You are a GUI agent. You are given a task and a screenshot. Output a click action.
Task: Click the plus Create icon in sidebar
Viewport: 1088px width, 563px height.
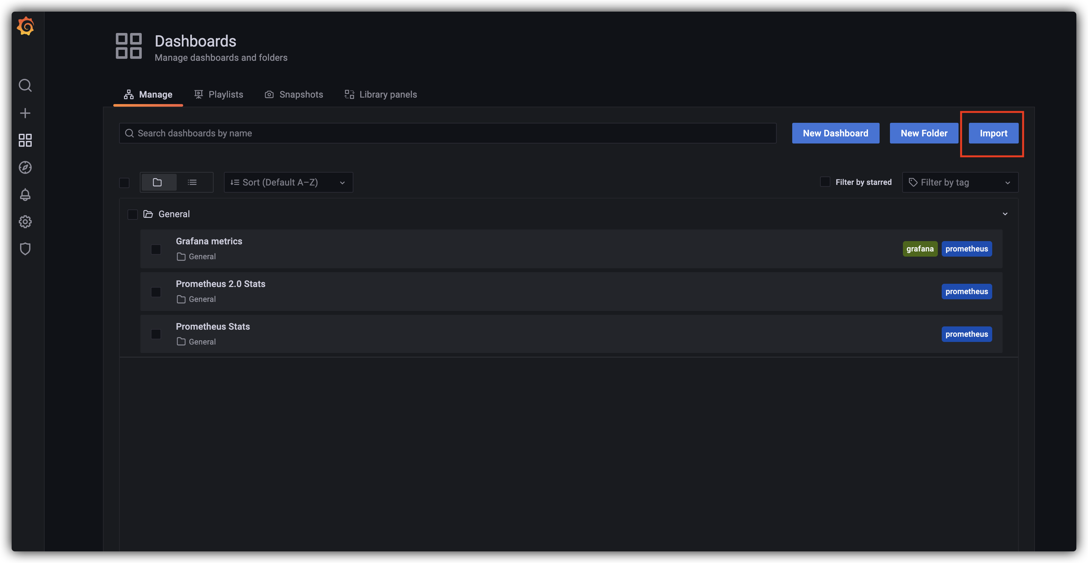25,113
